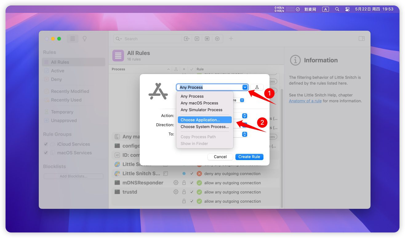Click the plus icon to add a rule
Viewport: 405px width, 238px height.
pyautogui.click(x=231, y=39)
